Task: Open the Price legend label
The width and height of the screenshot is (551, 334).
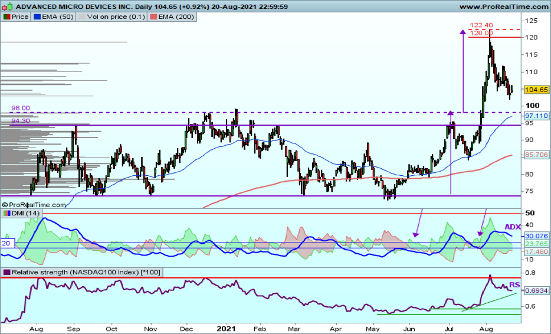Action: 20,17
